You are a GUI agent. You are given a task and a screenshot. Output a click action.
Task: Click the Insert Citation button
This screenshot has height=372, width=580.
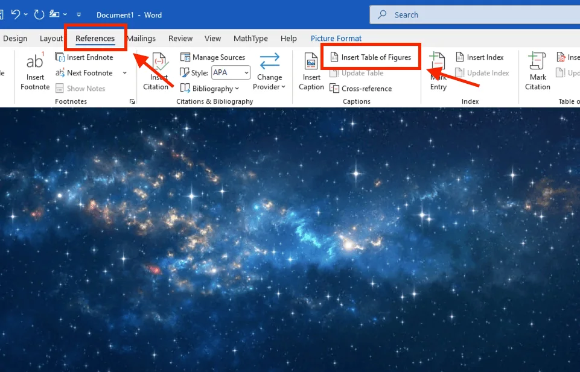click(156, 71)
